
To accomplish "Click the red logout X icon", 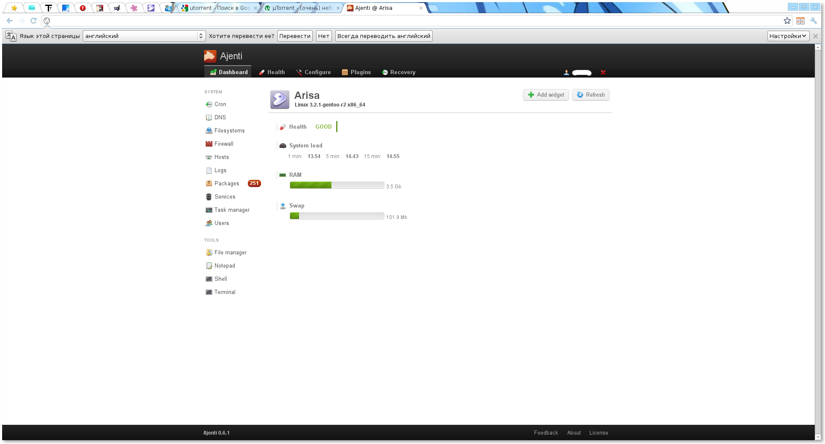I will point(603,72).
